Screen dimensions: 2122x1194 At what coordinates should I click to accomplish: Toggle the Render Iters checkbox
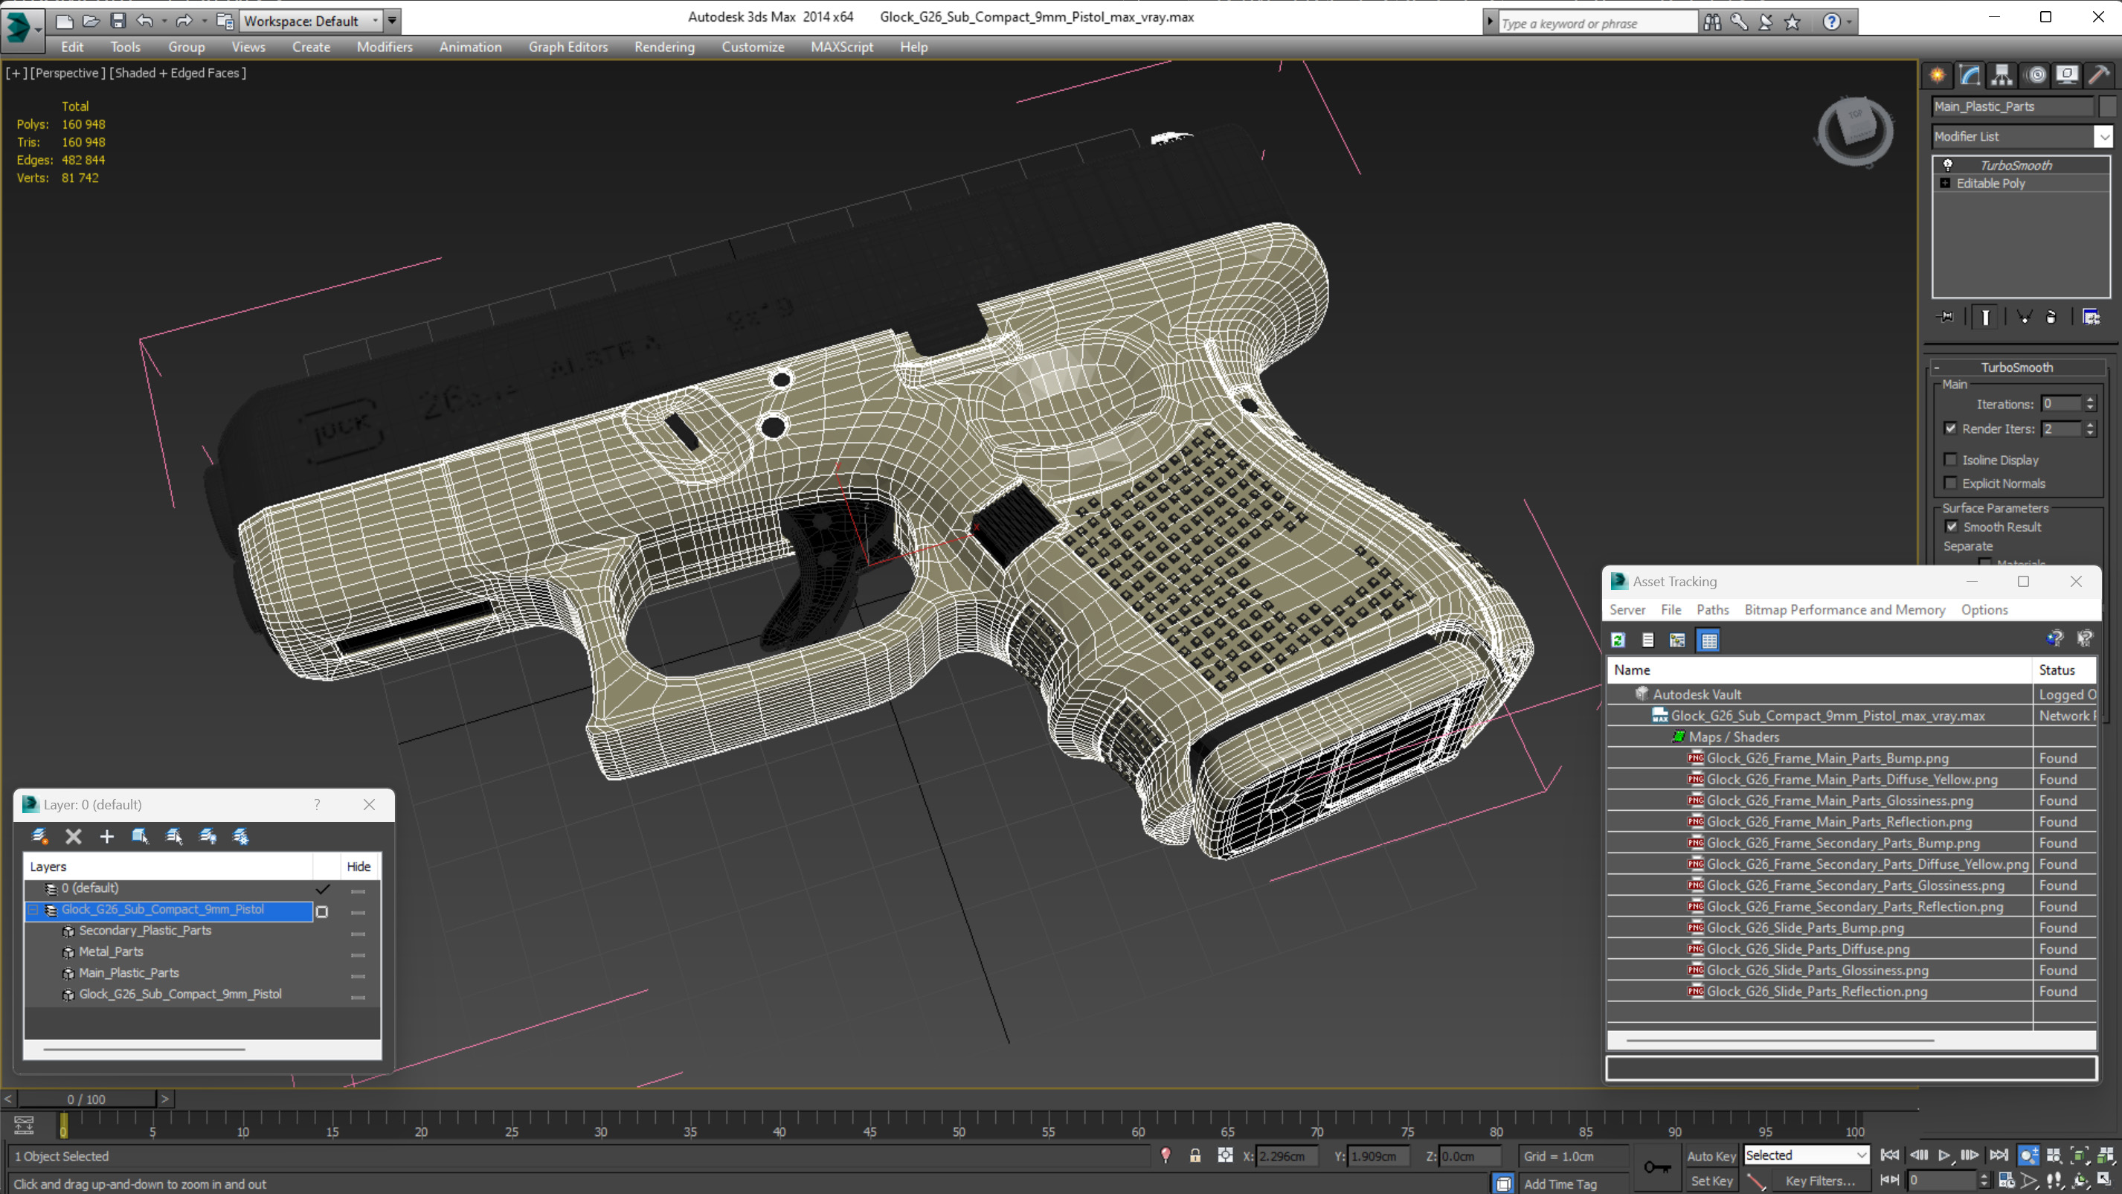pyautogui.click(x=1950, y=429)
